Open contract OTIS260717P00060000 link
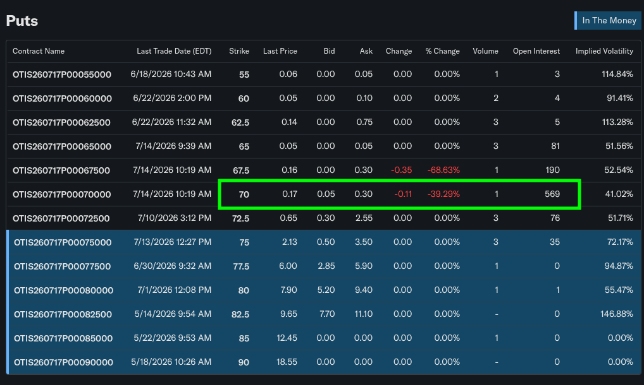This screenshot has height=385, width=644. coord(63,98)
